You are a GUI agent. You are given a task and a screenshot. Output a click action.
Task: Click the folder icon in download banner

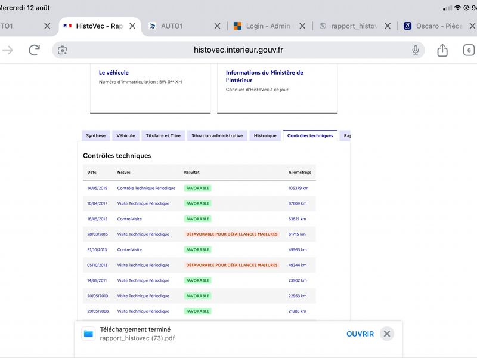[x=88, y=334]
